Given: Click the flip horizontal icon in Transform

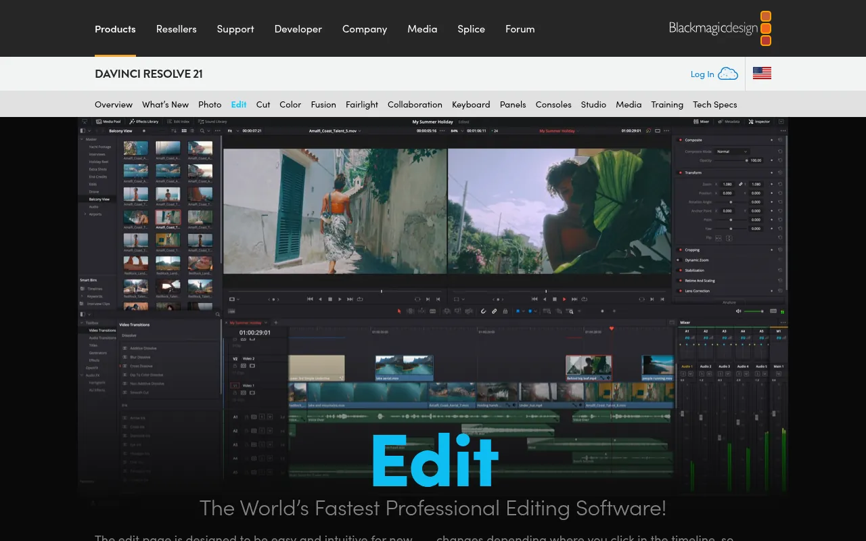Looking at the screenshot, I should tap(719, 239).
